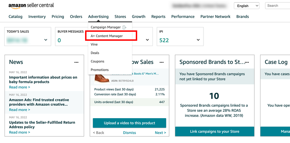Click Upload a video to this product
290x143 pixels.
coord(129,123)
